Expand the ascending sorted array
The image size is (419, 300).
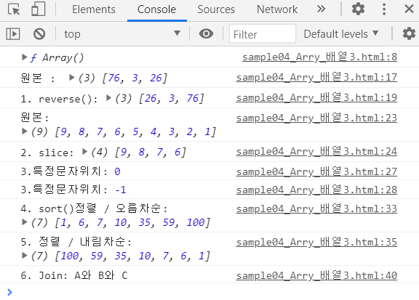click(25, 222)
